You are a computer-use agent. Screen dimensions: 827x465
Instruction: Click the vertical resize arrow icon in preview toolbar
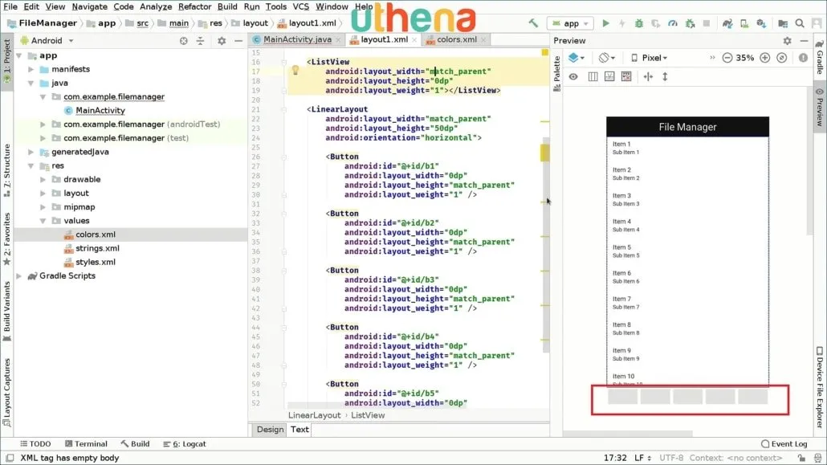[x=665, y=76]
